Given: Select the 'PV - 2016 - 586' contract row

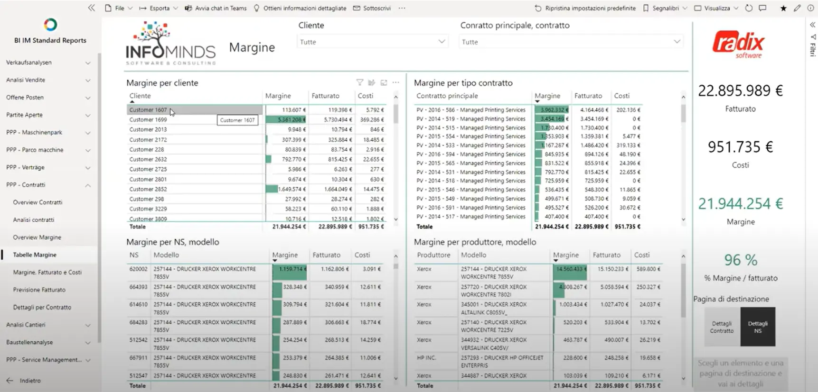Looking at the screenshot, I should (x=528, y=110).
